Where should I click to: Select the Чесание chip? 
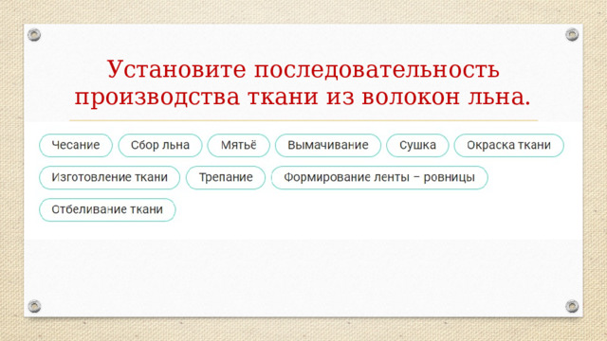[x=76, y=145]
